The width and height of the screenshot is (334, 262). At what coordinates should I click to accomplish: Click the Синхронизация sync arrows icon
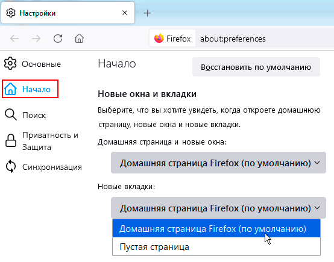[x=11, y=166]
